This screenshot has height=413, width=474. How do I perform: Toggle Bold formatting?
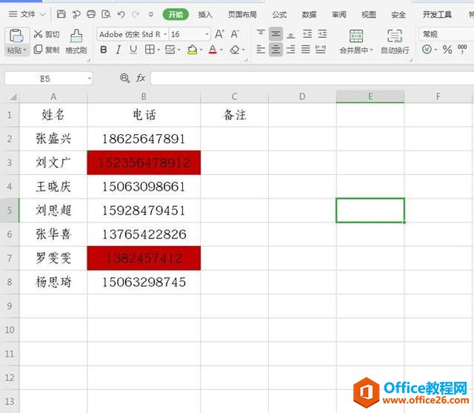[x=104, y=50]
